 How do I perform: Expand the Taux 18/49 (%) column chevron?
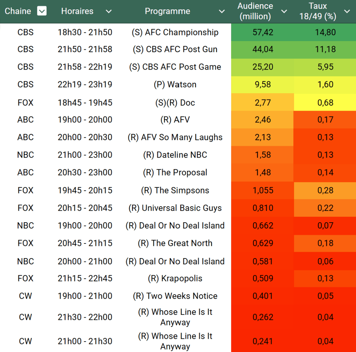tap(347, 11)
